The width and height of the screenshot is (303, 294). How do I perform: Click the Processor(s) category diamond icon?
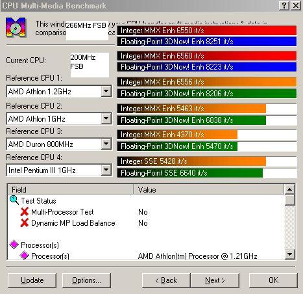click(x=14, y=245)
